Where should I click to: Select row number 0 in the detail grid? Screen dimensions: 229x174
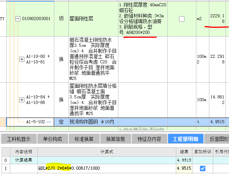[6, 160]
